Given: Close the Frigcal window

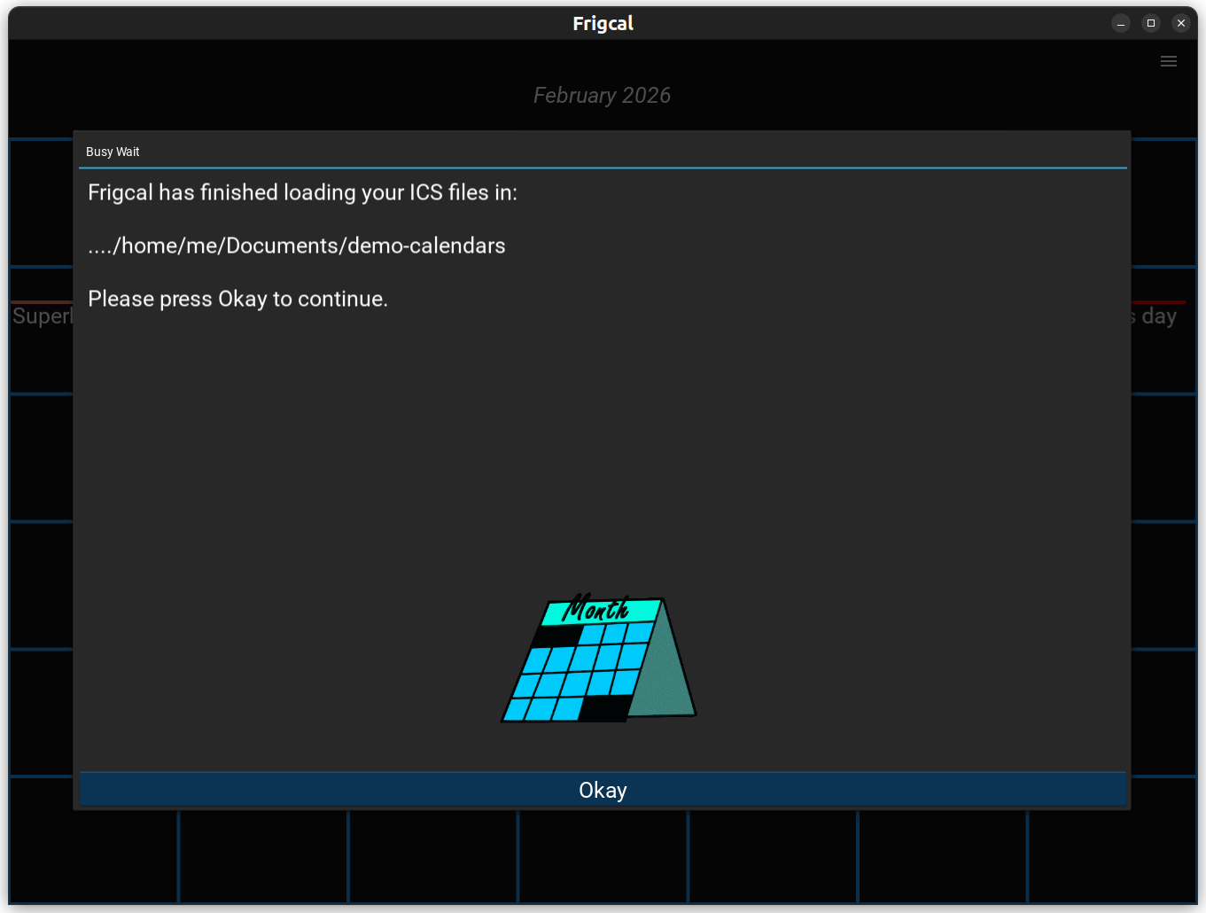Looking at the screenshot, I should 1180,23.
